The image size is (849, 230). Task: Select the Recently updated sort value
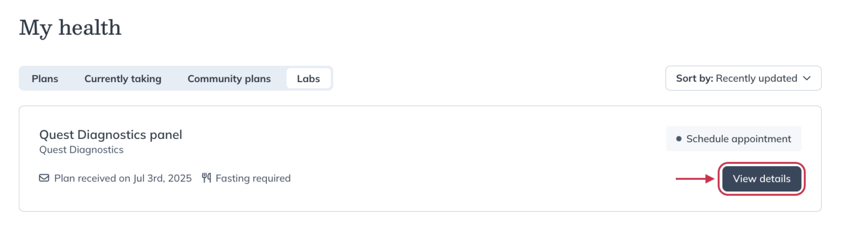(x=756, y=78)
